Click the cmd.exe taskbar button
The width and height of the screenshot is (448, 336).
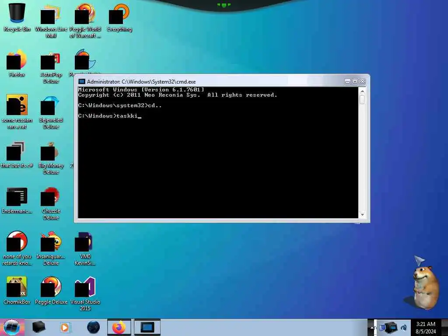[147, 327]
